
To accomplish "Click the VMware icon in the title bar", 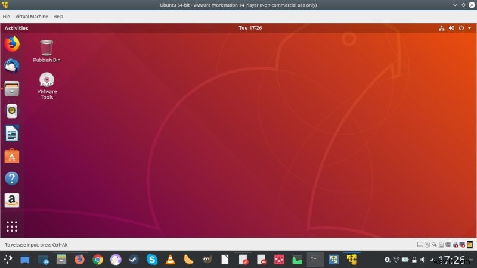I will pos(5,5).
